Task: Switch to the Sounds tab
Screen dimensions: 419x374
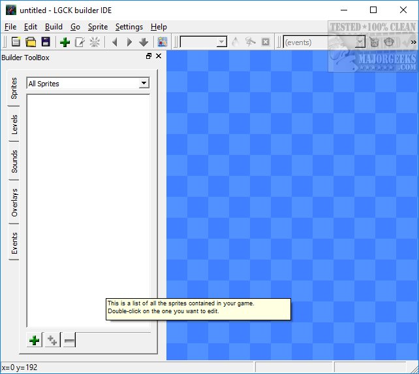Action: coord(14,161)
